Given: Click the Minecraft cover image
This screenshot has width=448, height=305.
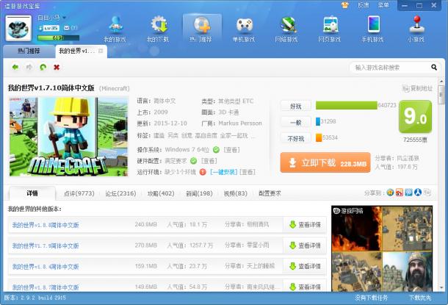Looking at the screenshot, I should pyautogui.click(x=68, y=137).
